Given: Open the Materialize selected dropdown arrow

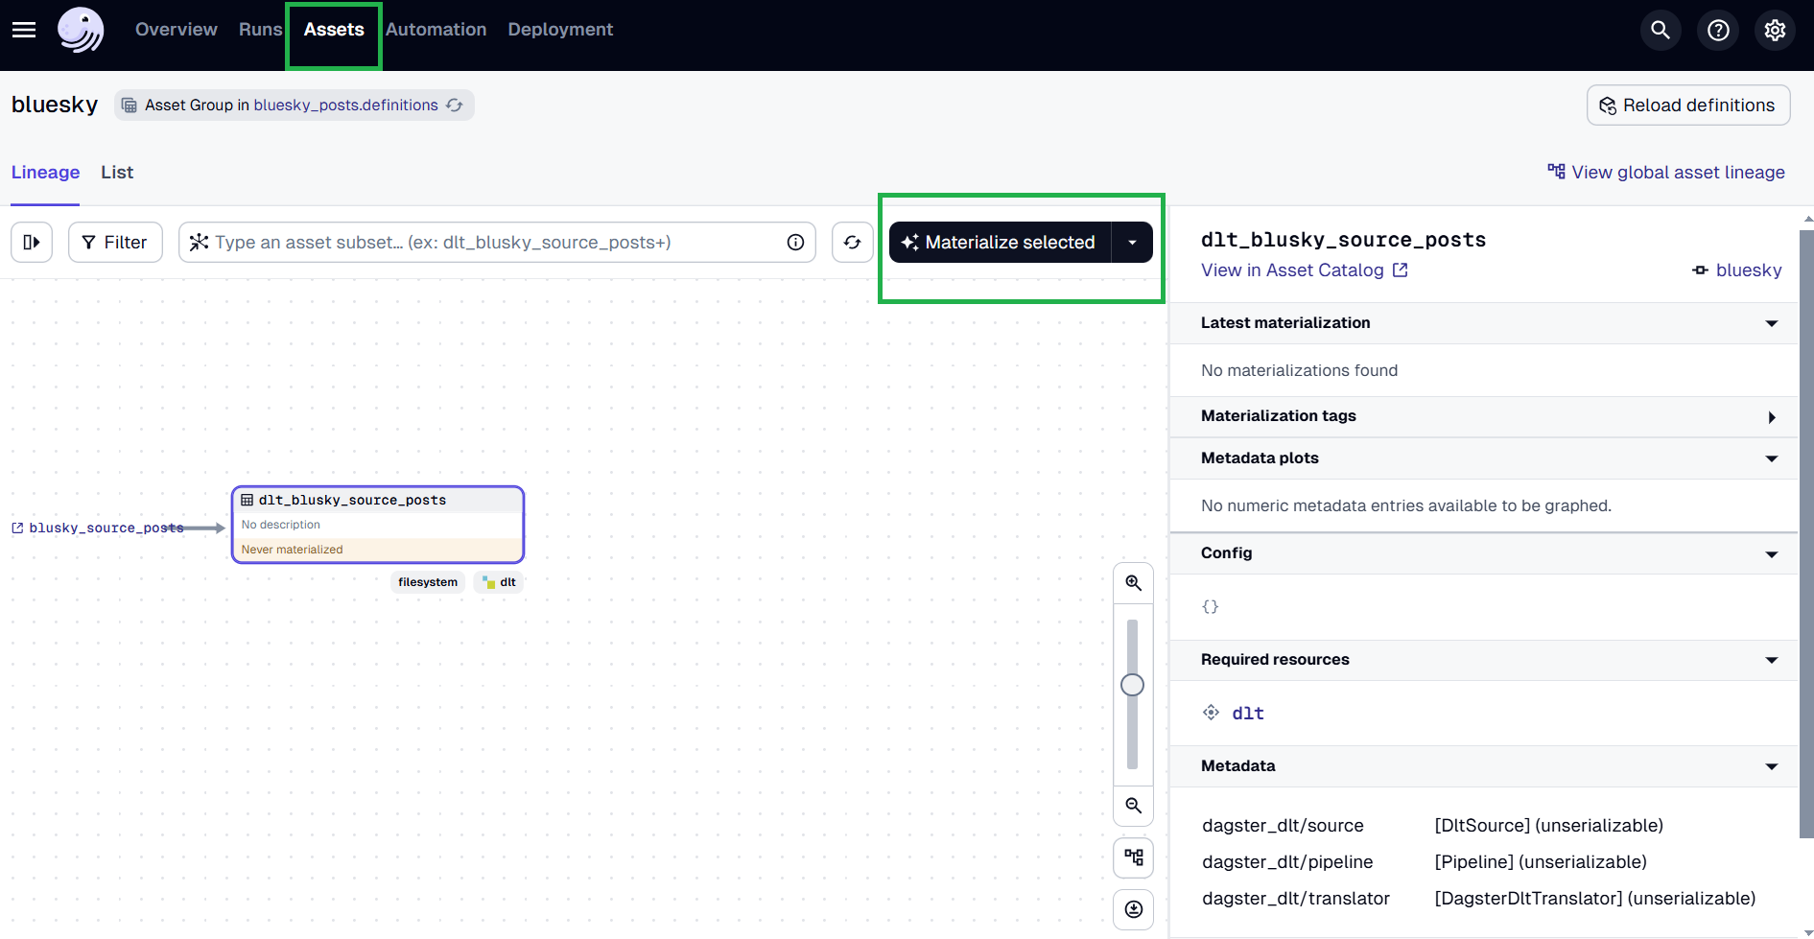Looking at the screenshot, I should coord(1132,242).
